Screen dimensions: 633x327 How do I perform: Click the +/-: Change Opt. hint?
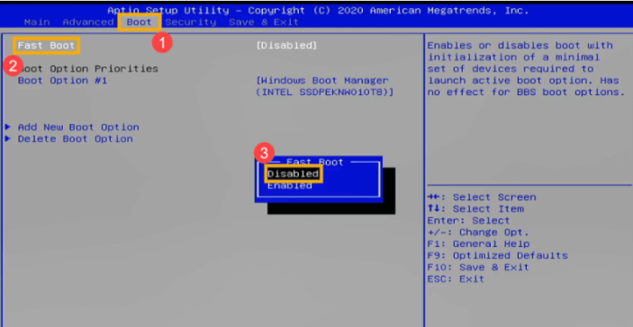coord(478,233)
